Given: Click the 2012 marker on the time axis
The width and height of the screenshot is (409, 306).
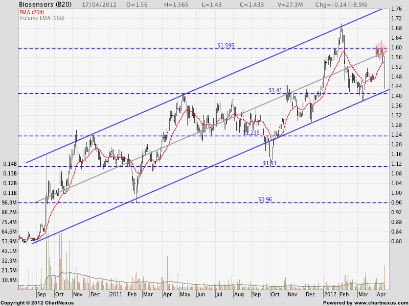Looking at the screenshot, I should tap(330, 295).
